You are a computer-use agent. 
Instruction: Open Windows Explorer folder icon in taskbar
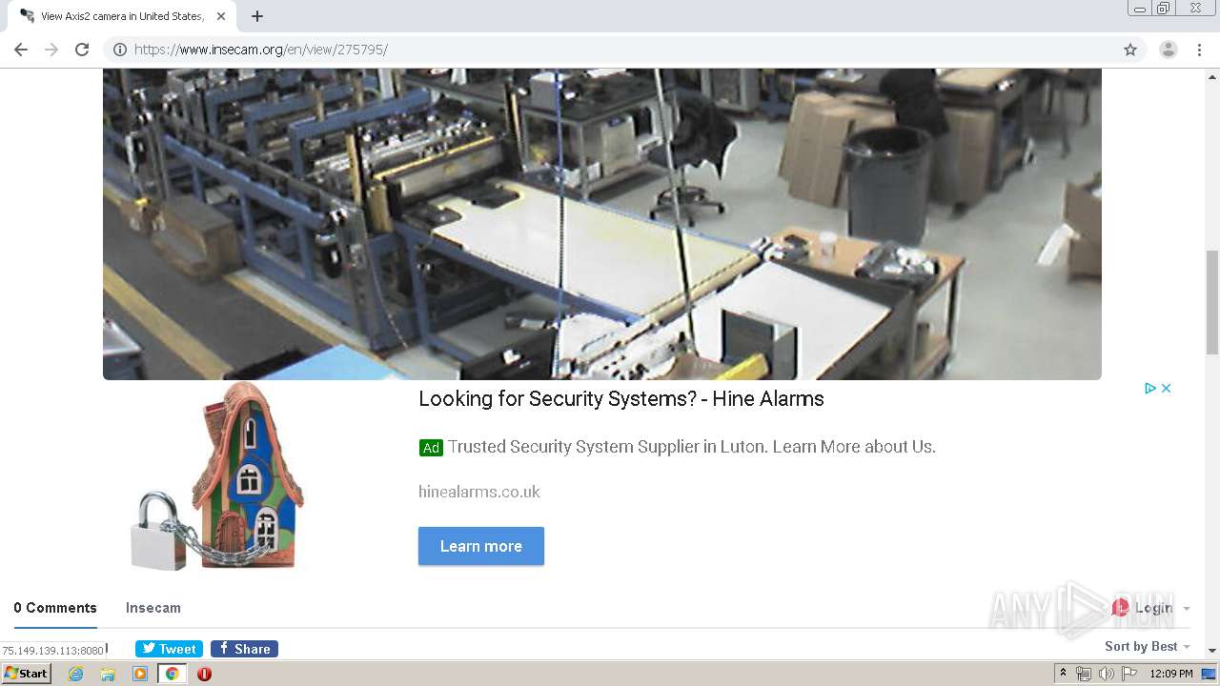108,674
